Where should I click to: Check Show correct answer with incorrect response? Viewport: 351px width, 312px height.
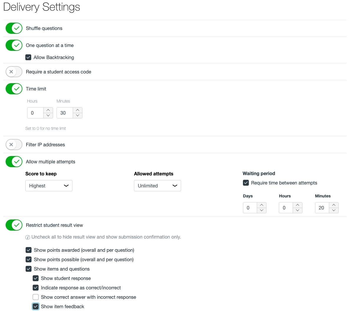pos(36,297)
